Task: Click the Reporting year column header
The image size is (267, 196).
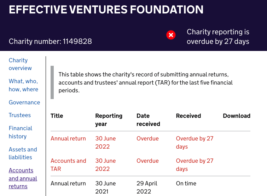Action: [x=109, y=120]
